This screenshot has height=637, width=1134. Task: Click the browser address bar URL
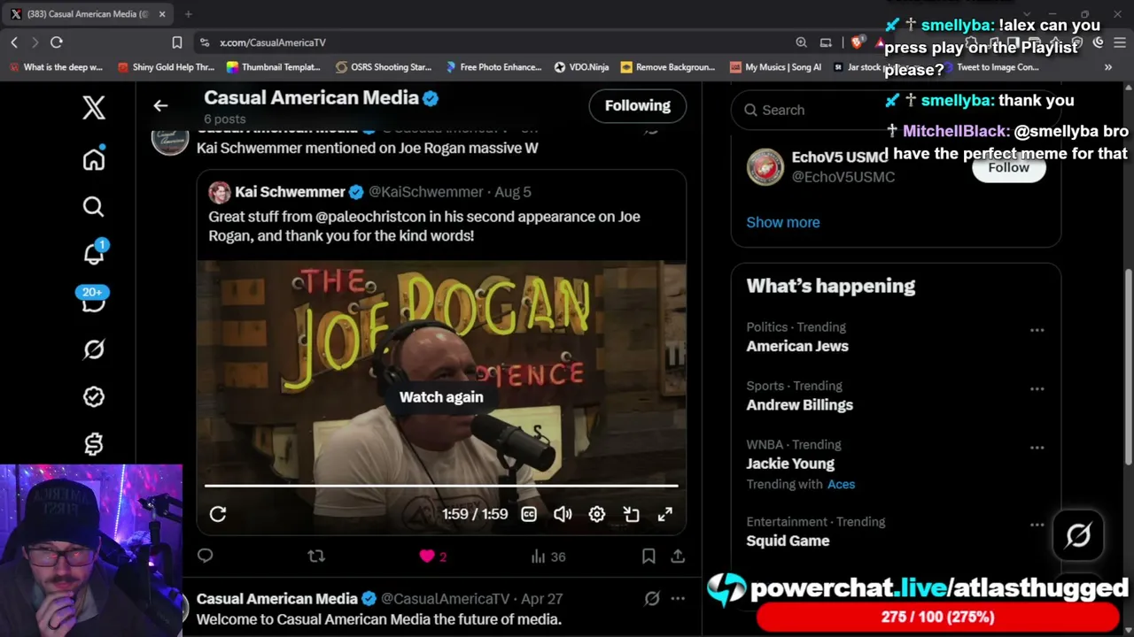[x=273, y=42]
